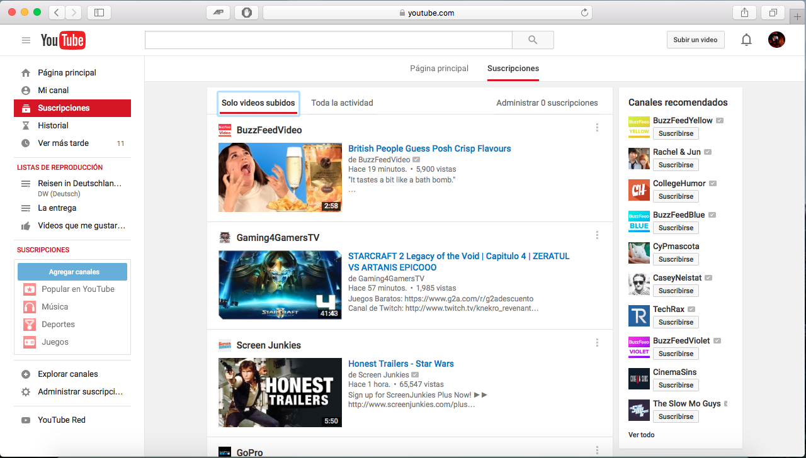This screenshot has height=458, width=806.
Task: Click the Deportes medal icon
Action: (x=30, y=325)
